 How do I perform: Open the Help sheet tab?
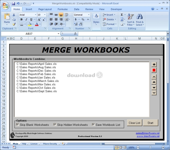tap(24, 144)
